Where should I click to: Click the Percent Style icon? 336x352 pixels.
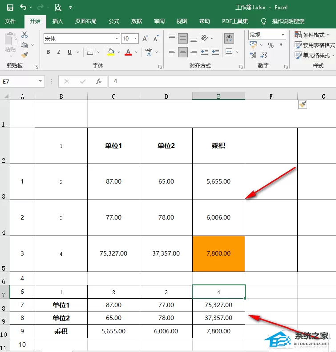pos(271,45)
